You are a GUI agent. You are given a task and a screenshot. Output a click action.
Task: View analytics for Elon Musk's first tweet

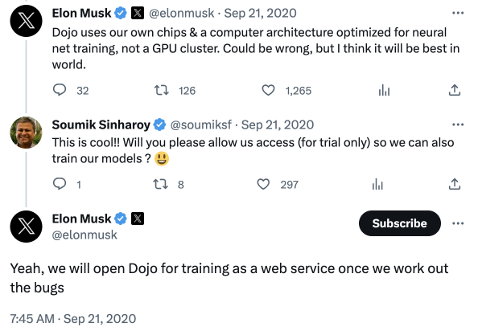pyautogui.click(x=384, y=90)
